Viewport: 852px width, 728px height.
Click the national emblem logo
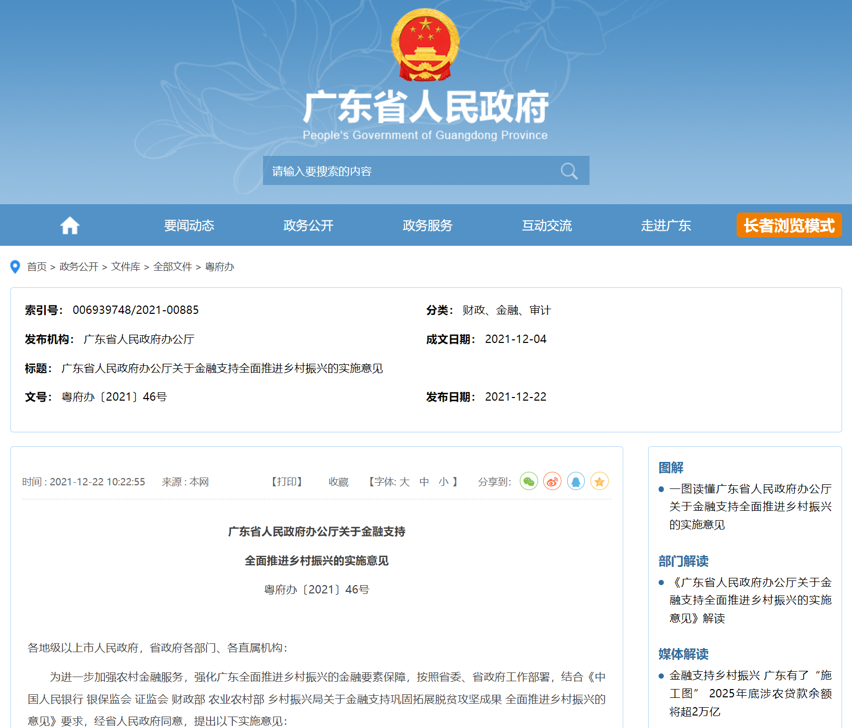pos(425,45)
